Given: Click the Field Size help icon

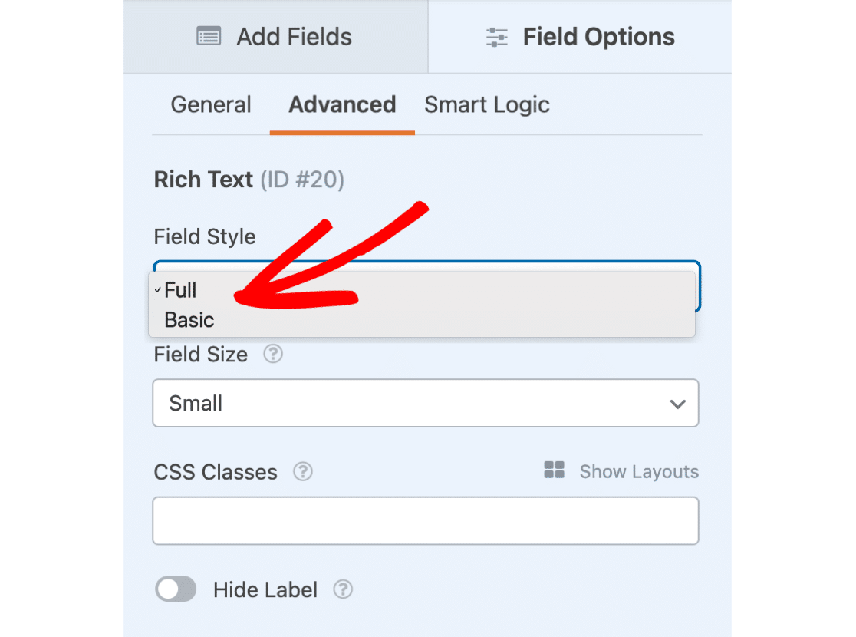Looking at the screenshot, I should 273,355.
